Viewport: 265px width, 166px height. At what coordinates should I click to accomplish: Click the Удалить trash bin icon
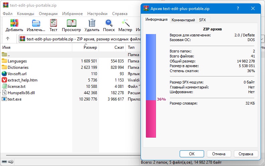(92, 23)
